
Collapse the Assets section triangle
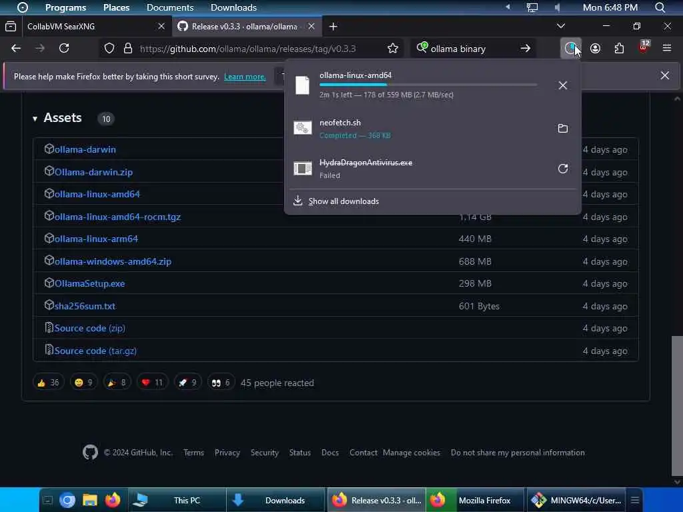(35, 119)
